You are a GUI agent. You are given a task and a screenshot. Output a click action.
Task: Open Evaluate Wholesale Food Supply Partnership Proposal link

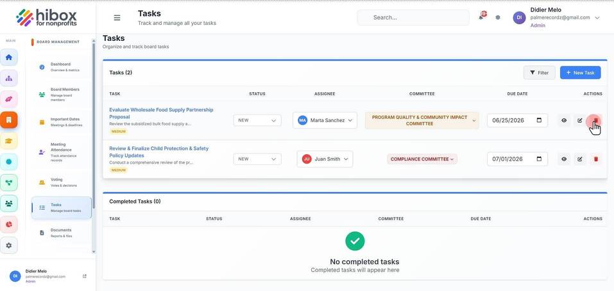161,113
